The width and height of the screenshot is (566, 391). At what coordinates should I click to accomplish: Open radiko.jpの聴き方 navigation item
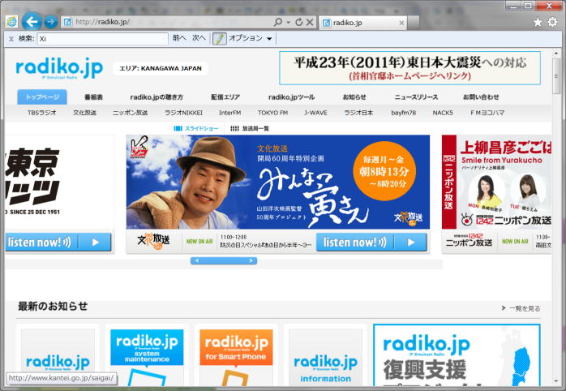click(157, 97)
